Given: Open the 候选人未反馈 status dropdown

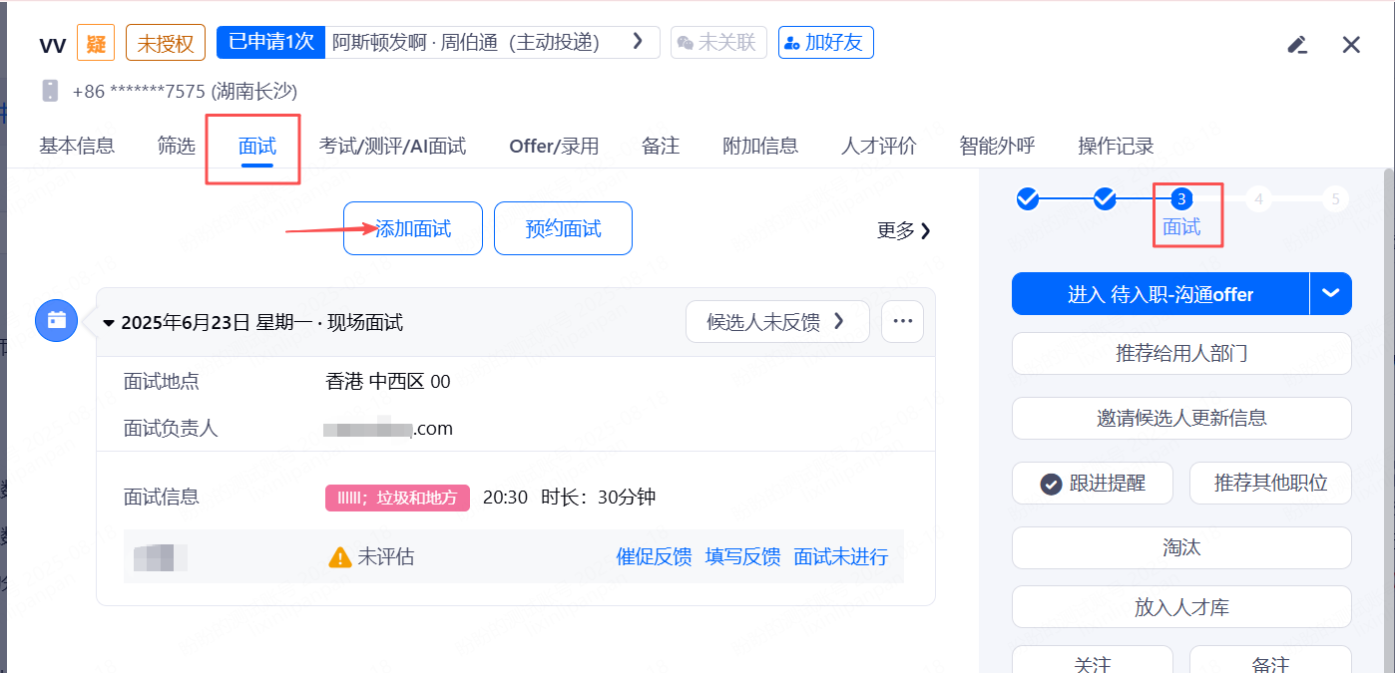Looking at the screenshot, I should 776,321.
